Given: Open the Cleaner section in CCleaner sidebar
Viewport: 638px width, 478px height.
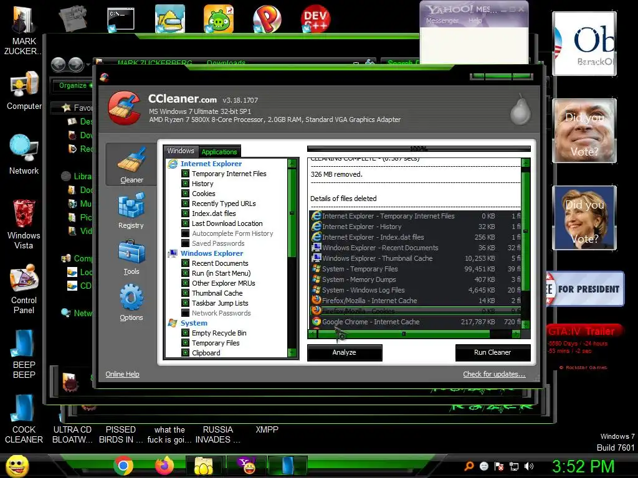Looking at the screenshot, I should (x=131, y=164).
